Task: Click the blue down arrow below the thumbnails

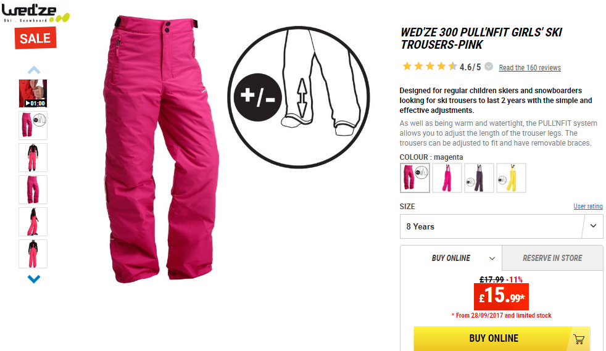Action: 33,279
